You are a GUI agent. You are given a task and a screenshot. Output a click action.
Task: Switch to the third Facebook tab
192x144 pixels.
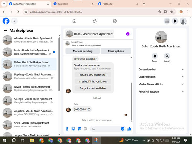[118, 4]
